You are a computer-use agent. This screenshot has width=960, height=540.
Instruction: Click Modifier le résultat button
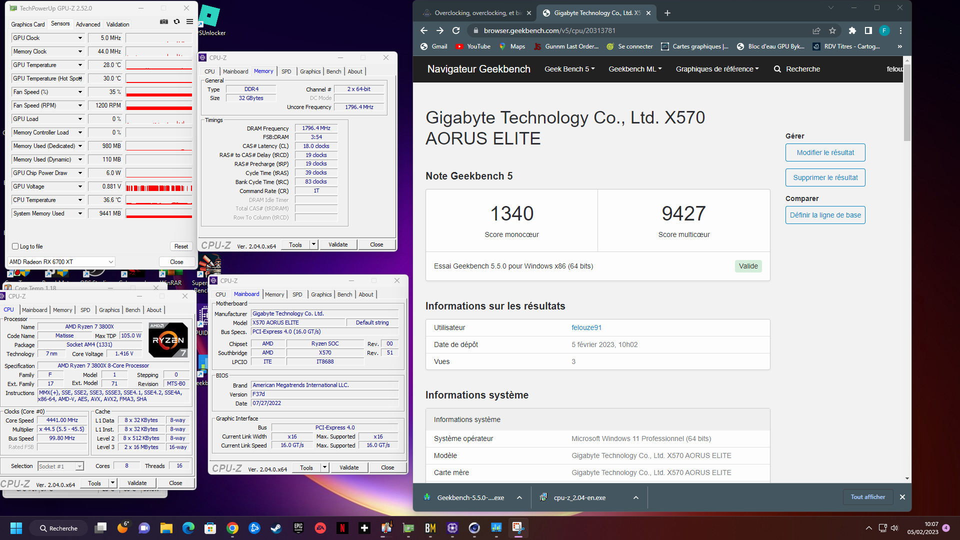825,152
